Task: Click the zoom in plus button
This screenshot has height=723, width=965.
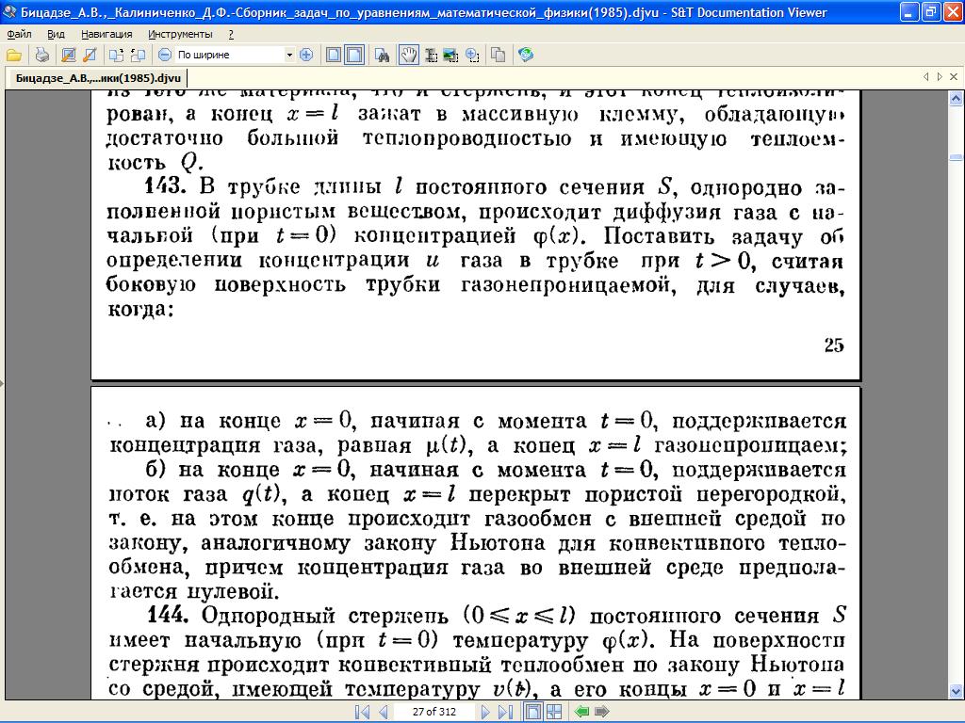Action: pos(305,55)
